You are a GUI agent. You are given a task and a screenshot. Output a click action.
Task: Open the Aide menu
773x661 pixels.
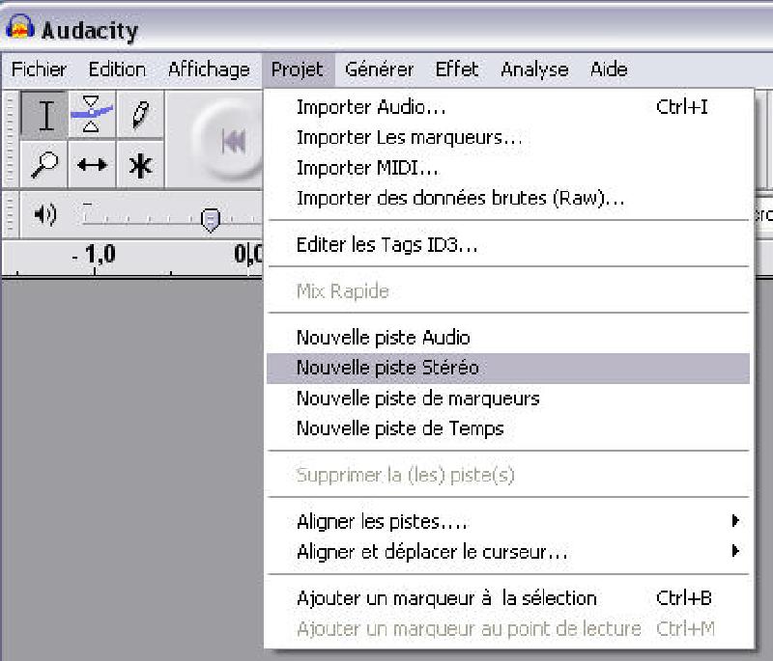coord(609,69)
